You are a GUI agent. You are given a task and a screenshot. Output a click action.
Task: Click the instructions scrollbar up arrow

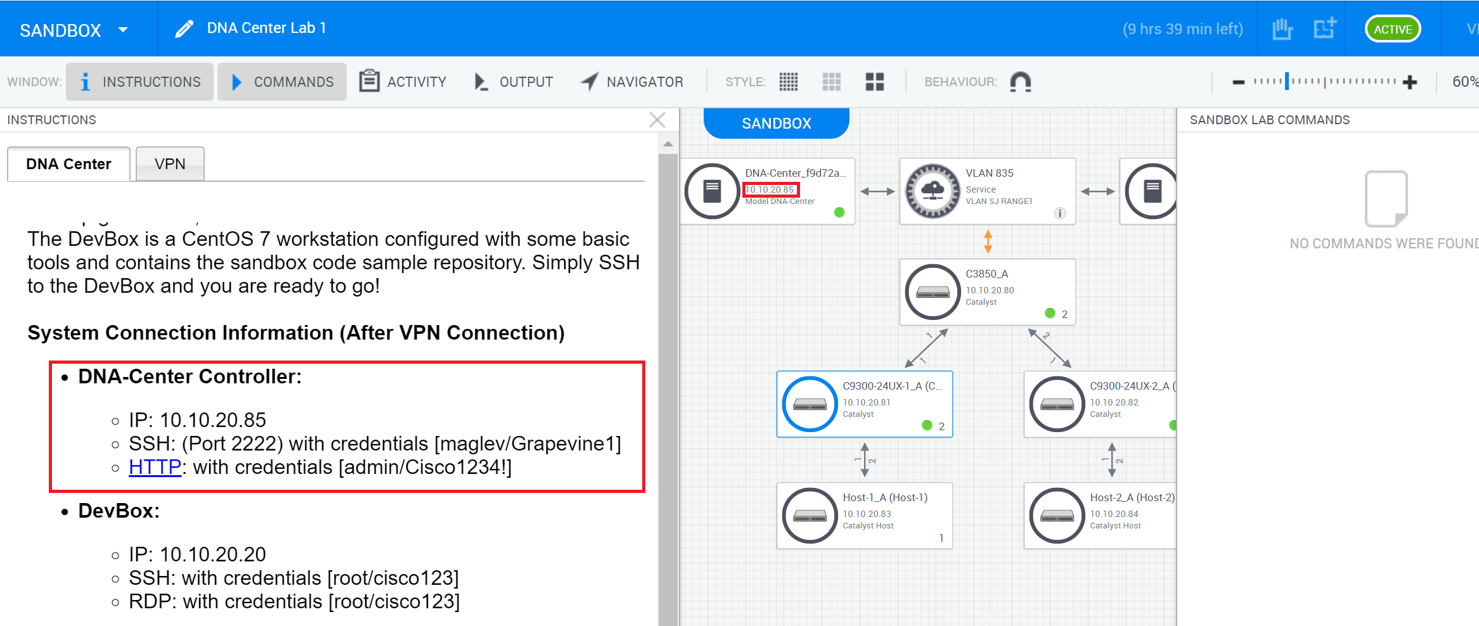point(668,144)
